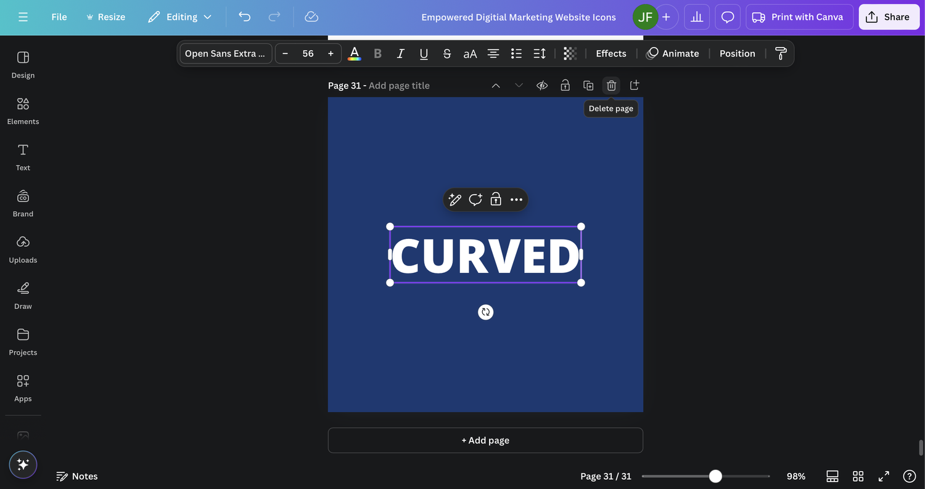Screen dimensions: 925x489
Task: Click the Add page title field
Action: coord(399,85)
